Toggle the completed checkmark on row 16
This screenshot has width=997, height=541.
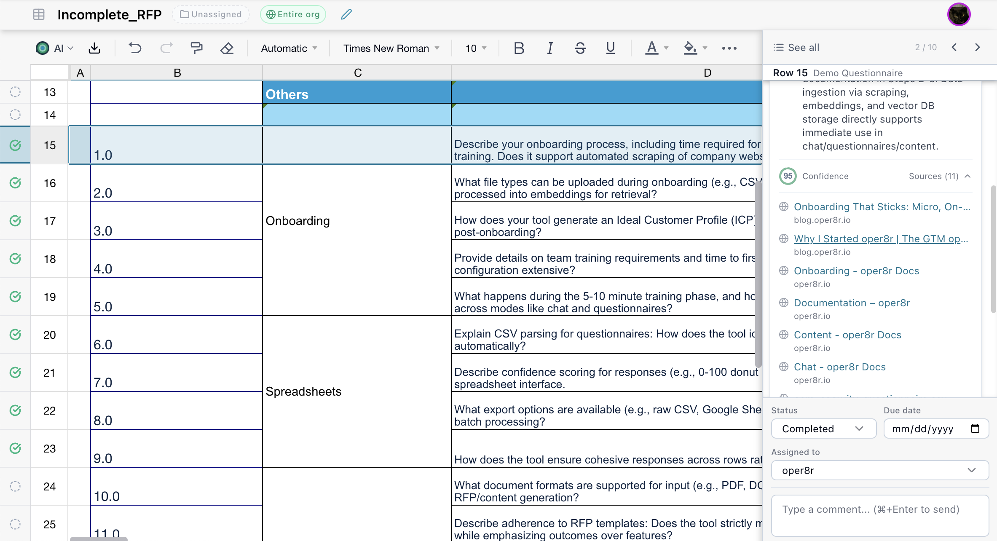click(16, 183)
